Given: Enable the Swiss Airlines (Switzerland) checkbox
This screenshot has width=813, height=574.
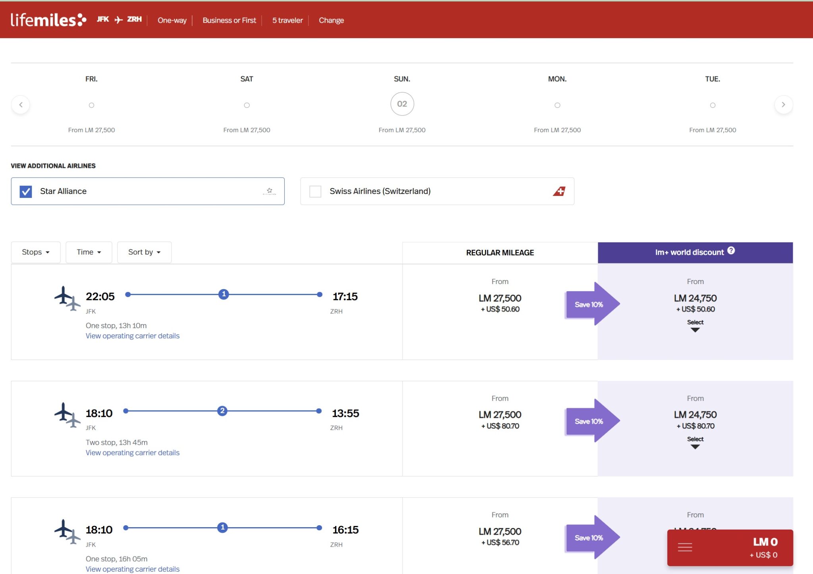Looking at the screenshot, I should click(315, 192).
